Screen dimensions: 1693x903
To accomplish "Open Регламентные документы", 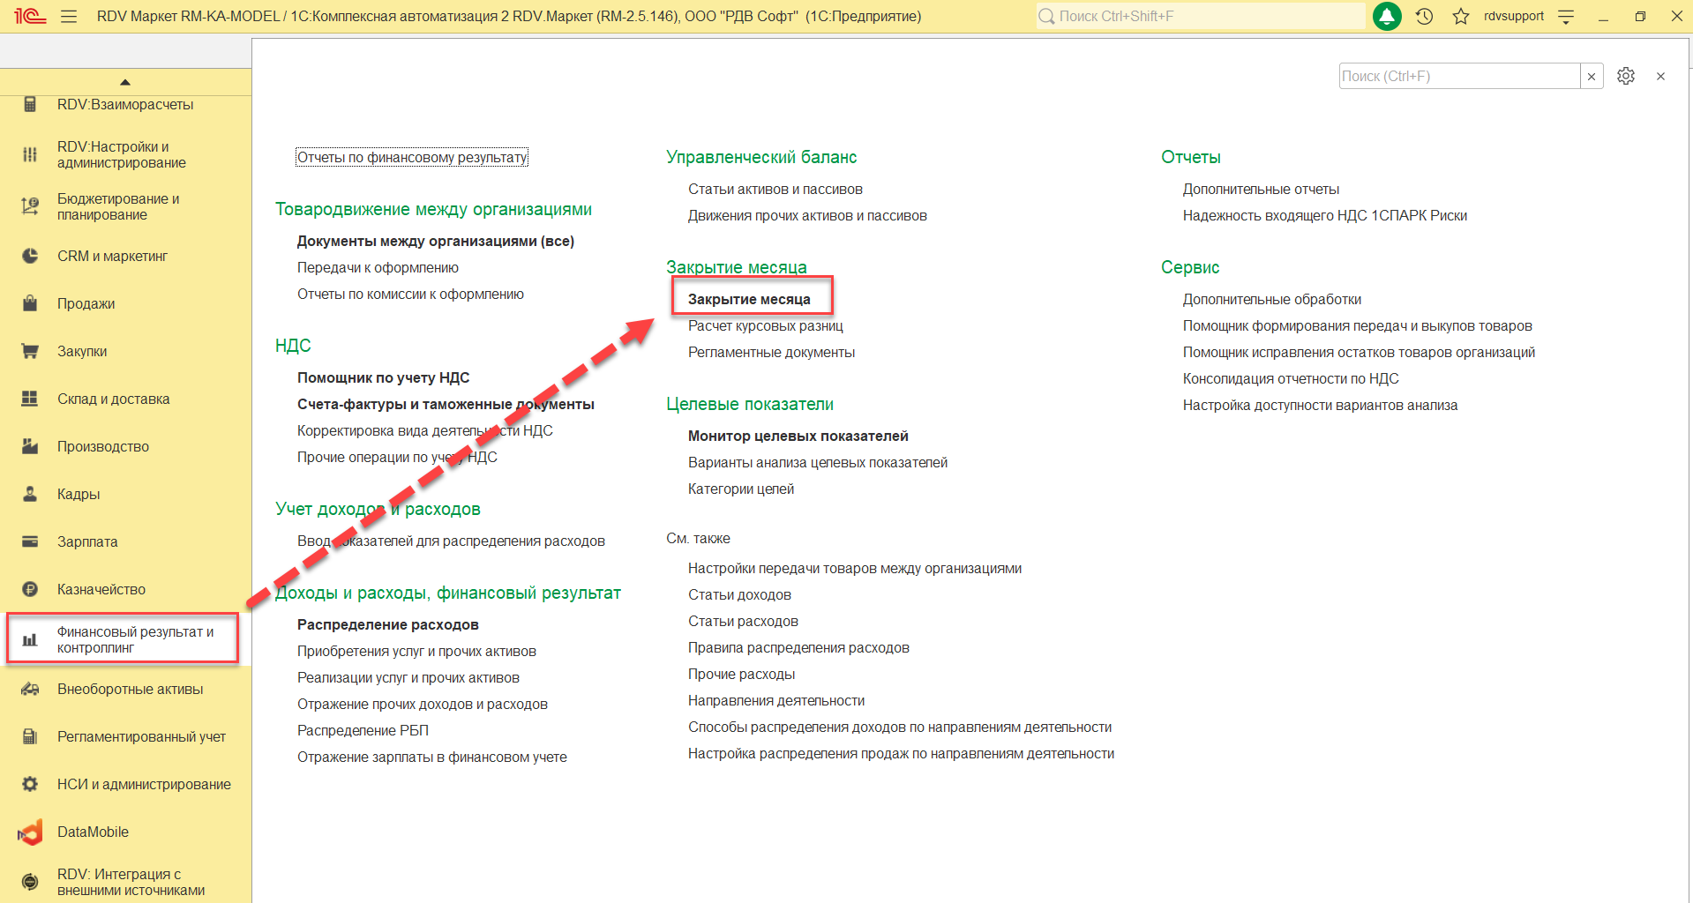I will [772, 352].
